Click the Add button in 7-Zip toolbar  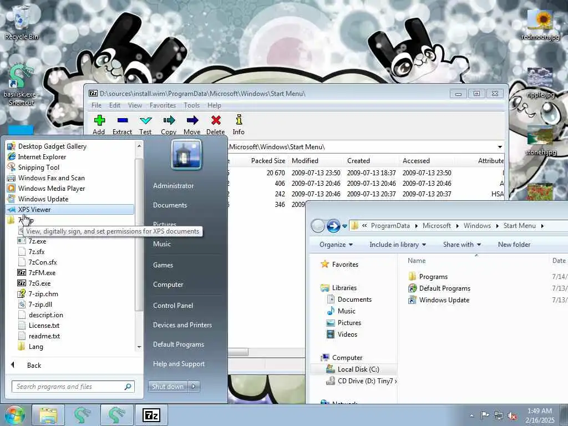point(99,125)
